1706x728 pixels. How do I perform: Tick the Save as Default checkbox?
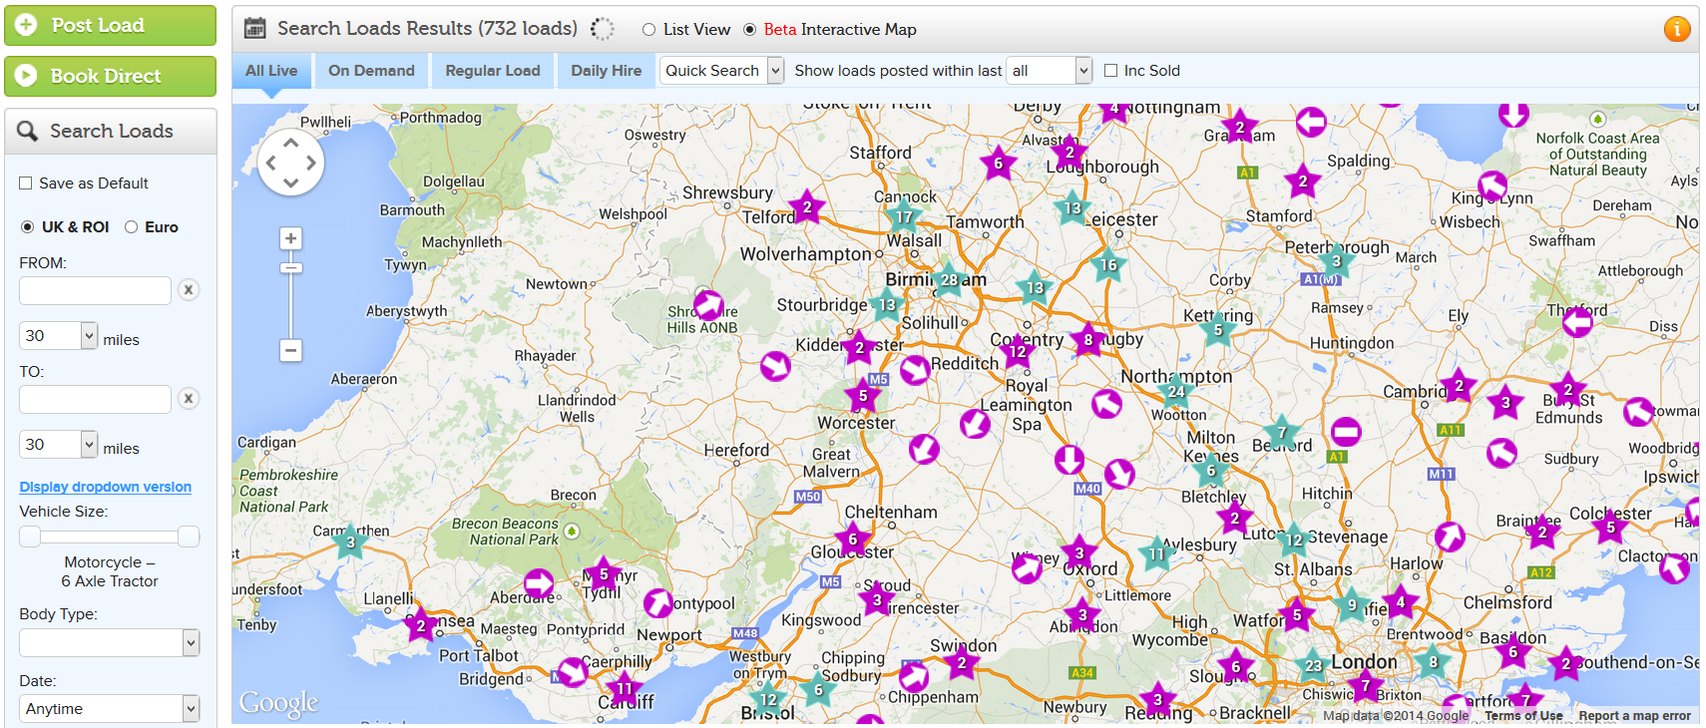tap(26, 183)
